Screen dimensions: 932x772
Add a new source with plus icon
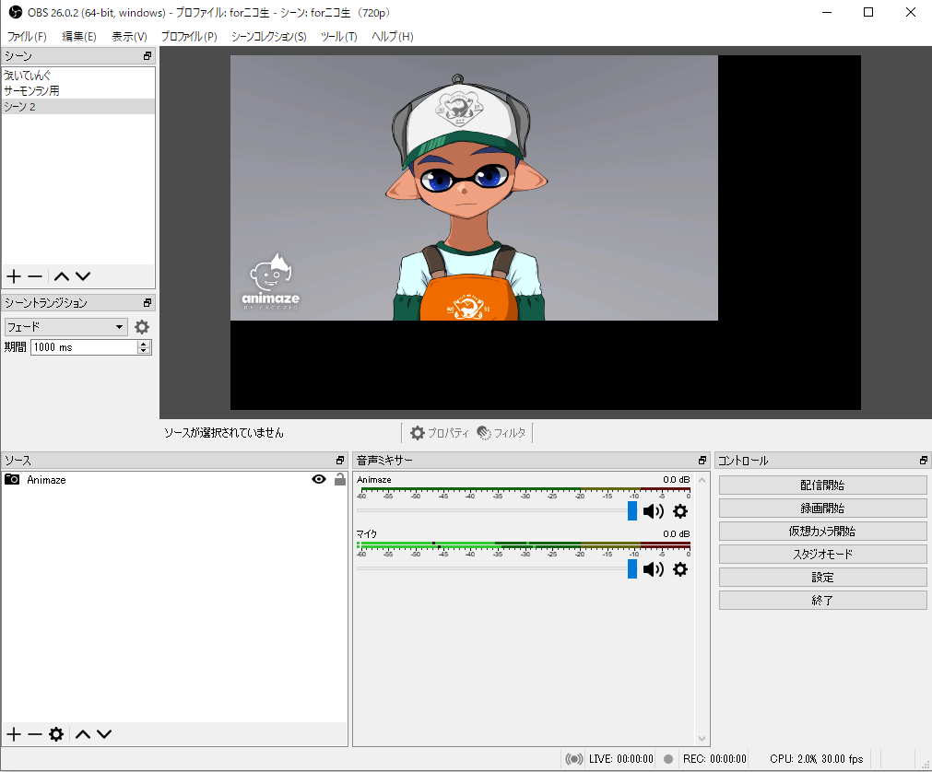click(14, 734)
